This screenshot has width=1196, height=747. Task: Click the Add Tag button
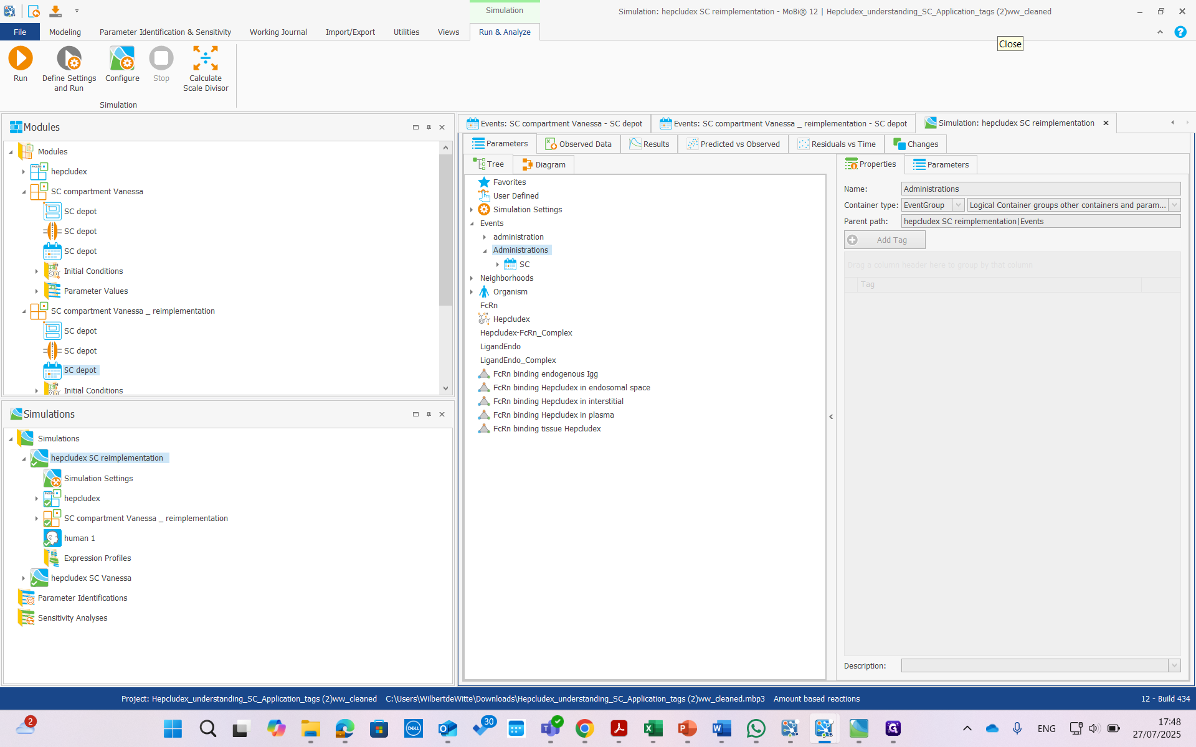click(885, 240)
